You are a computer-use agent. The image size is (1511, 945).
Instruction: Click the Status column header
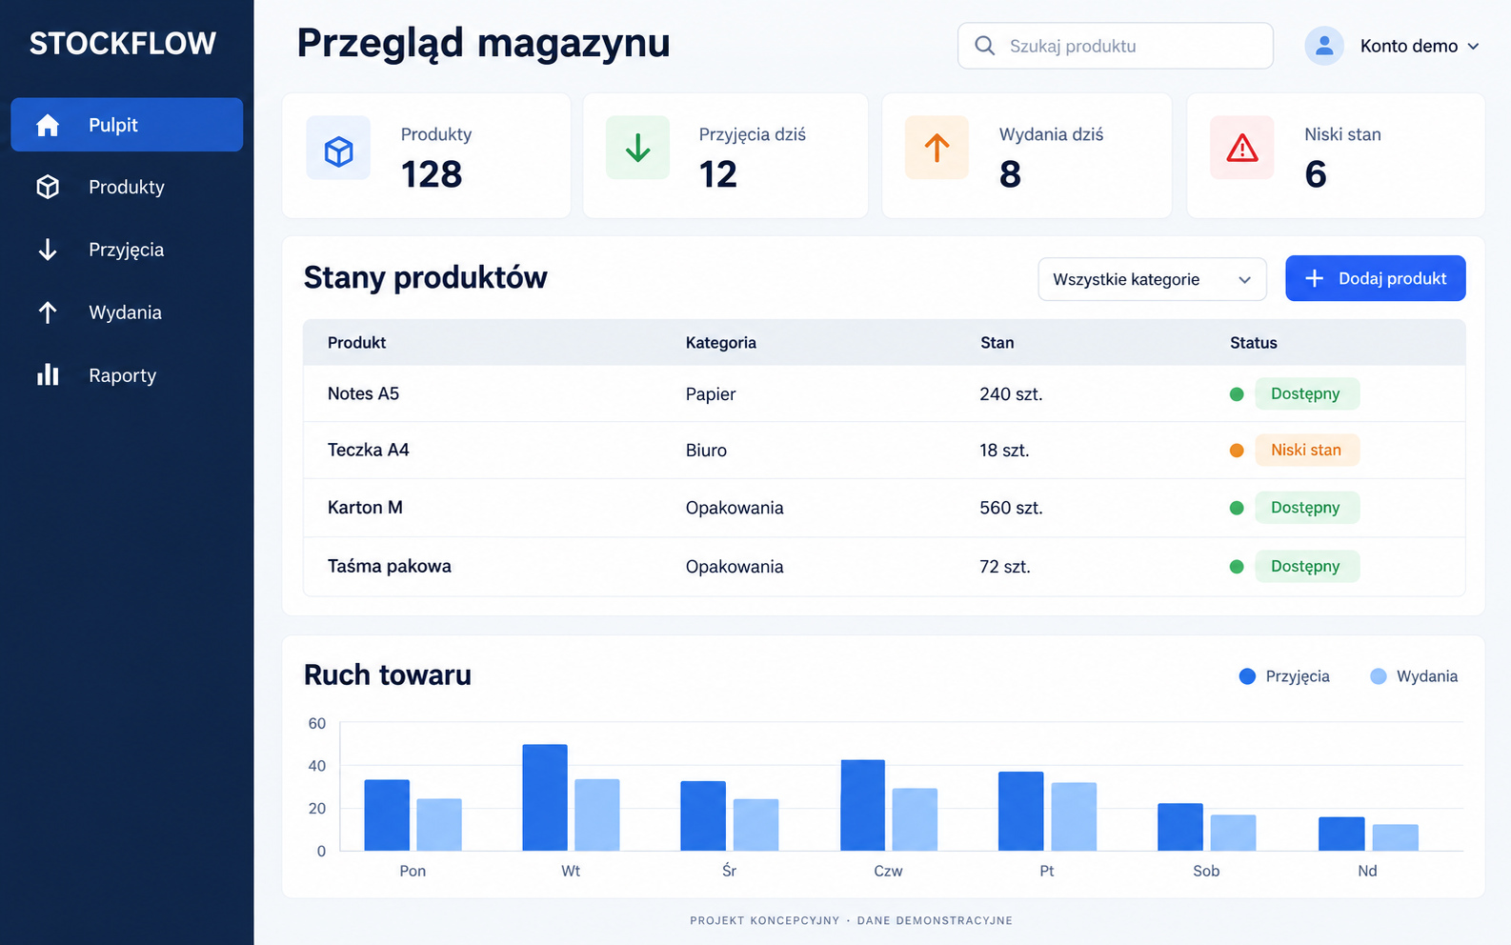pos(1254,343)
